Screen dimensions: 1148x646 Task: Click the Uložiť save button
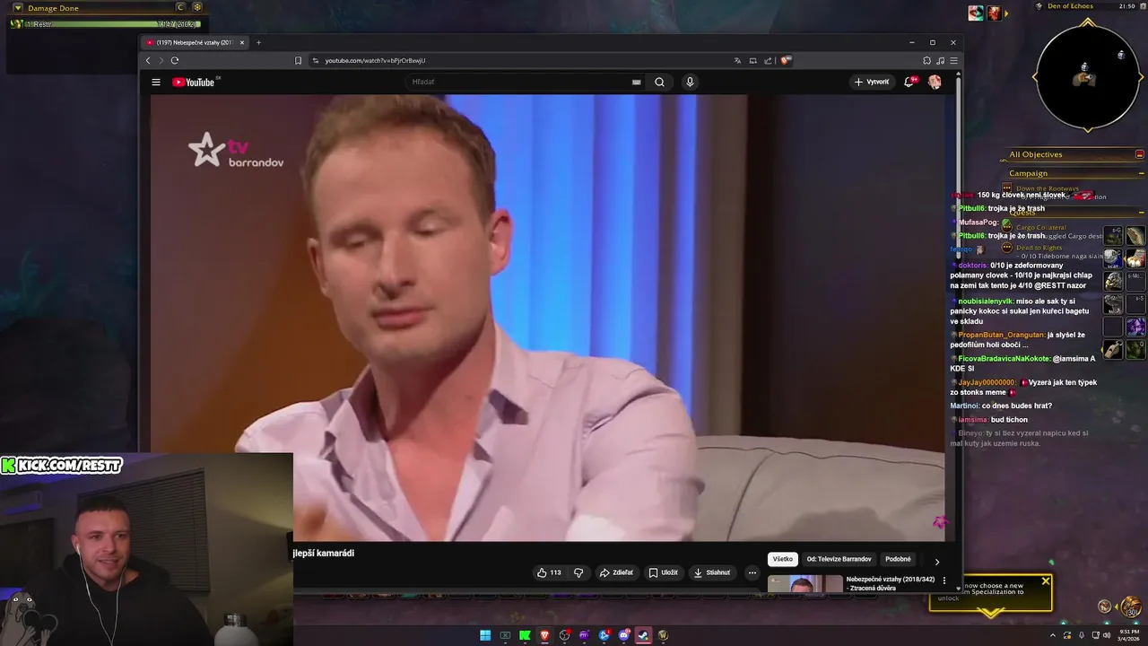click(664, 572)
